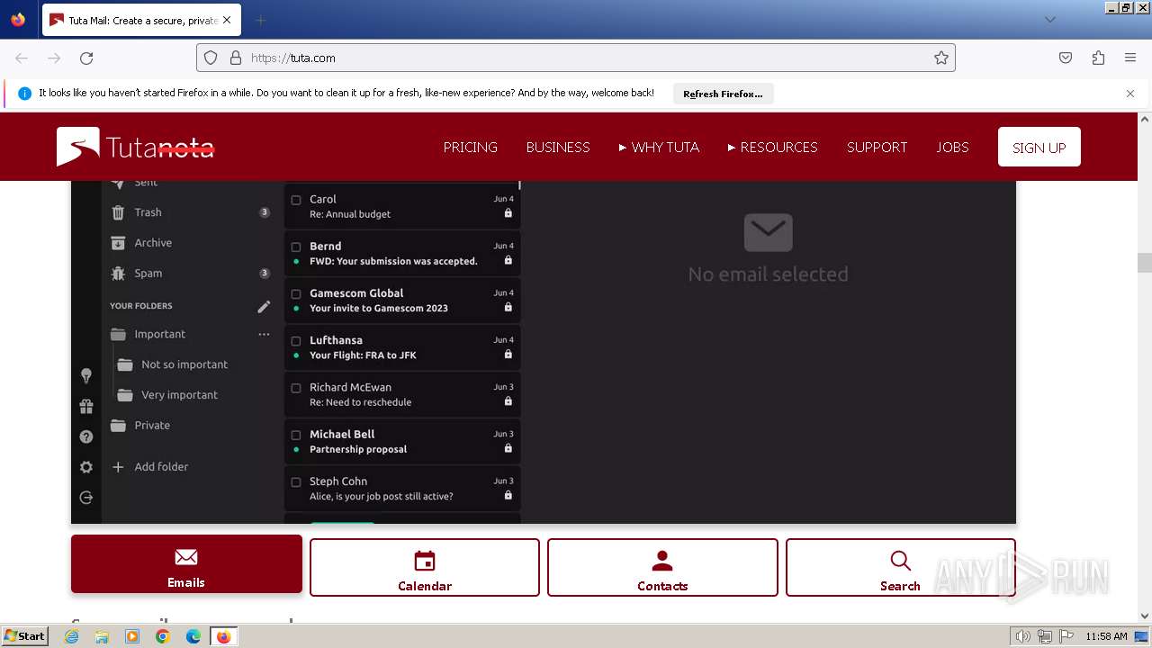Screen dimensions: 1152x648
Task: Click the Add folder plus icon
Action: [x=118, y=467]
